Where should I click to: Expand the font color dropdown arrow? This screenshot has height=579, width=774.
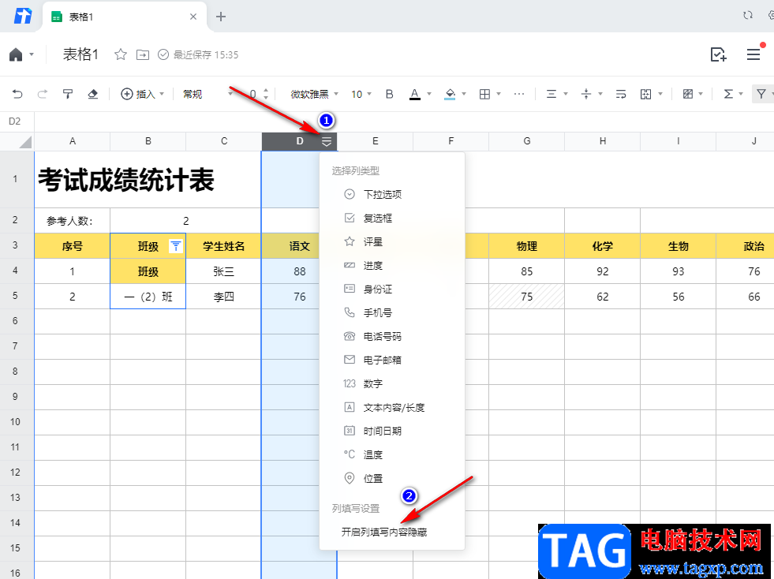(x=429, y=94)
